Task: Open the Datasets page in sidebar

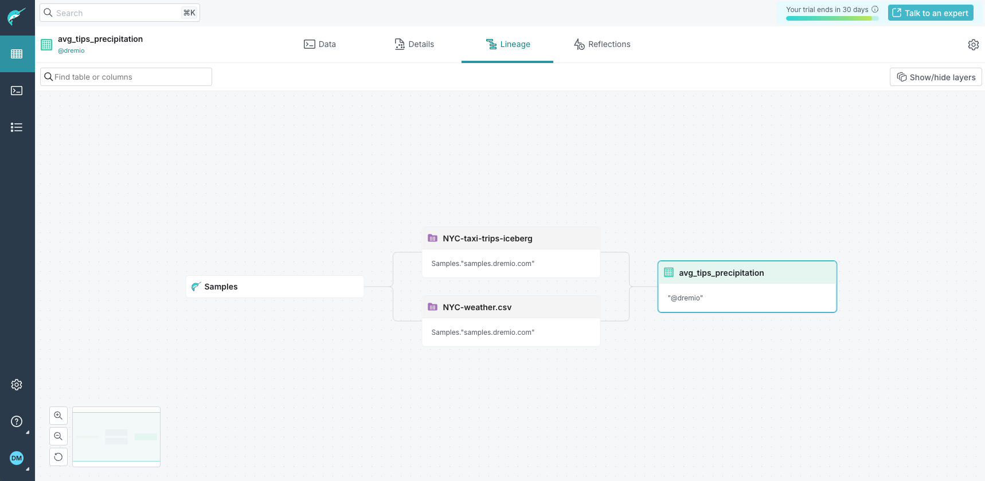Action: (17, 54)
